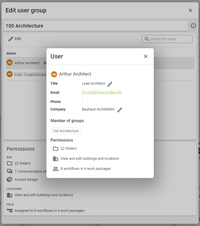Close the Edit user group window
The height and width of the screenshot is (226, 200).
click(x=190, y=10)
